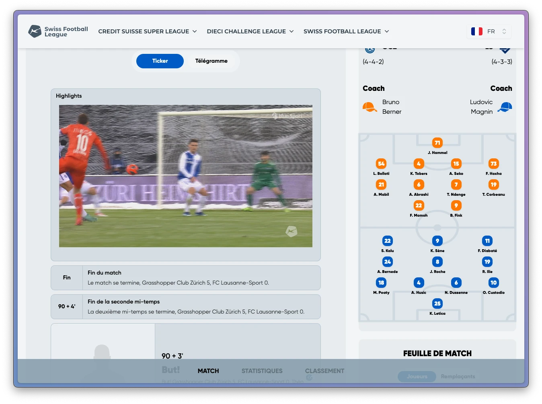Select player L. Bollati number 54

(x=381, y=167)
